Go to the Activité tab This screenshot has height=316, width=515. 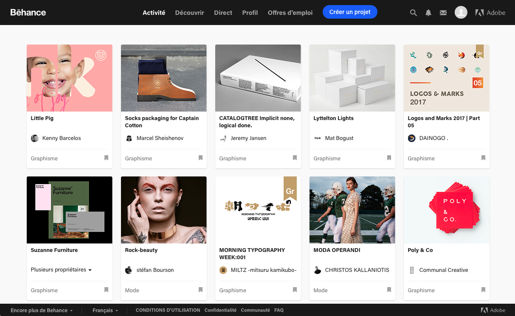(x=154, y=13)
